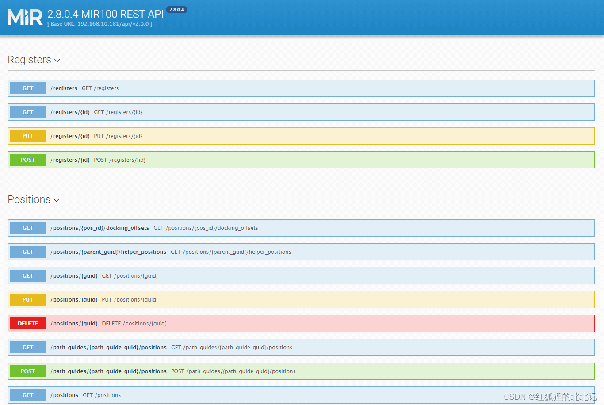
Task: Expand PUT /positions/{guid} endpoint
Action: coord(301,300)
